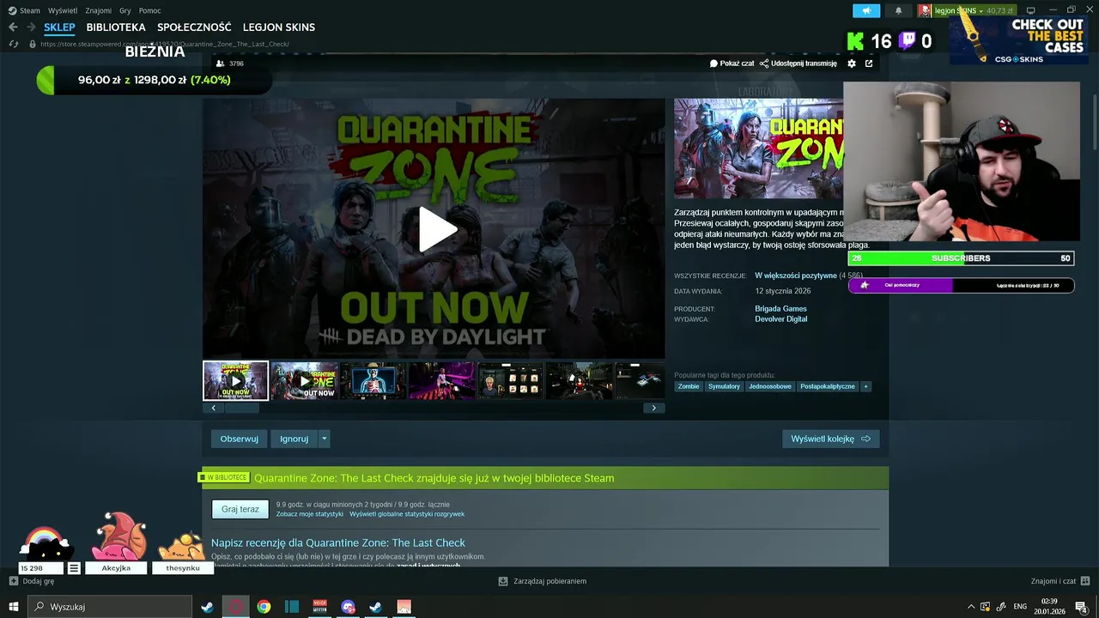Screen dimensions: 1099x618
Task: Open the BIBLIOTEKA tab
Action: (x=116, y=27)
